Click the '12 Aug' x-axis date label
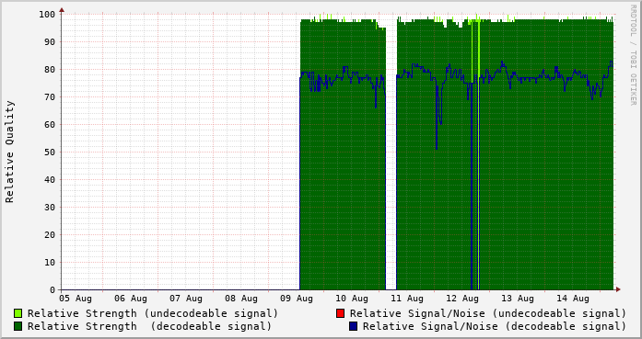 click(462, 299)
